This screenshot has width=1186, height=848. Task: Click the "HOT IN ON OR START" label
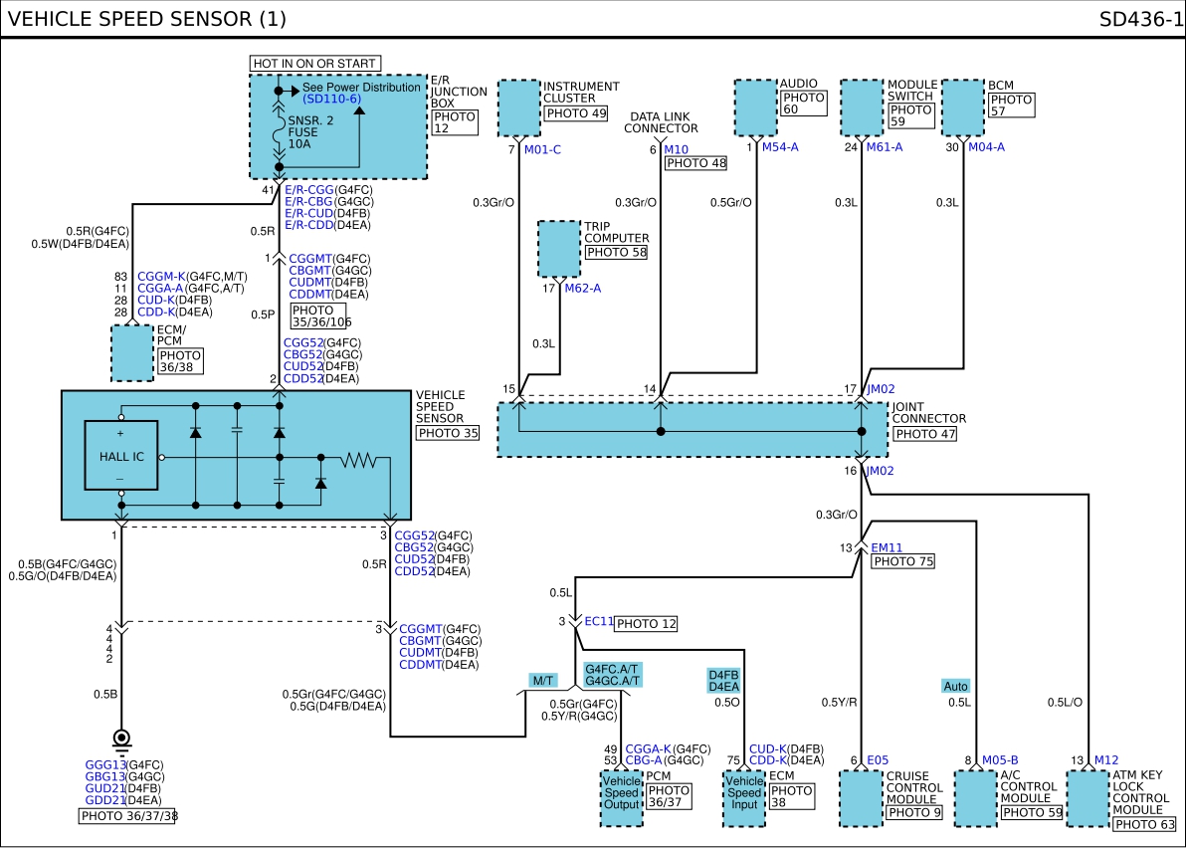pos(314,64)
